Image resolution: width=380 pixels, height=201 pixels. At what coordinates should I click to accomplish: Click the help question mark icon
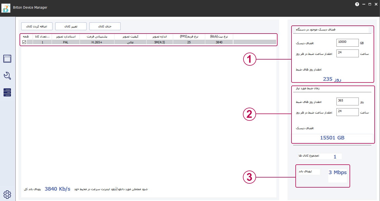coord(357,4)
